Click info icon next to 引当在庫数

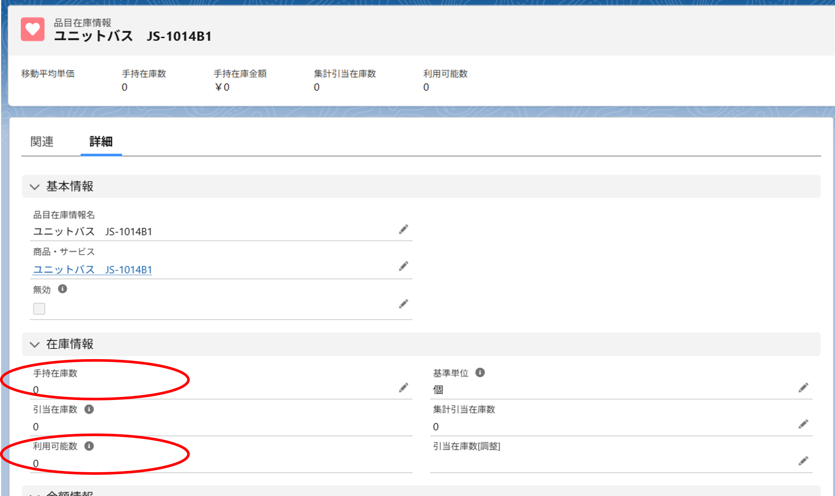[89, 409]
